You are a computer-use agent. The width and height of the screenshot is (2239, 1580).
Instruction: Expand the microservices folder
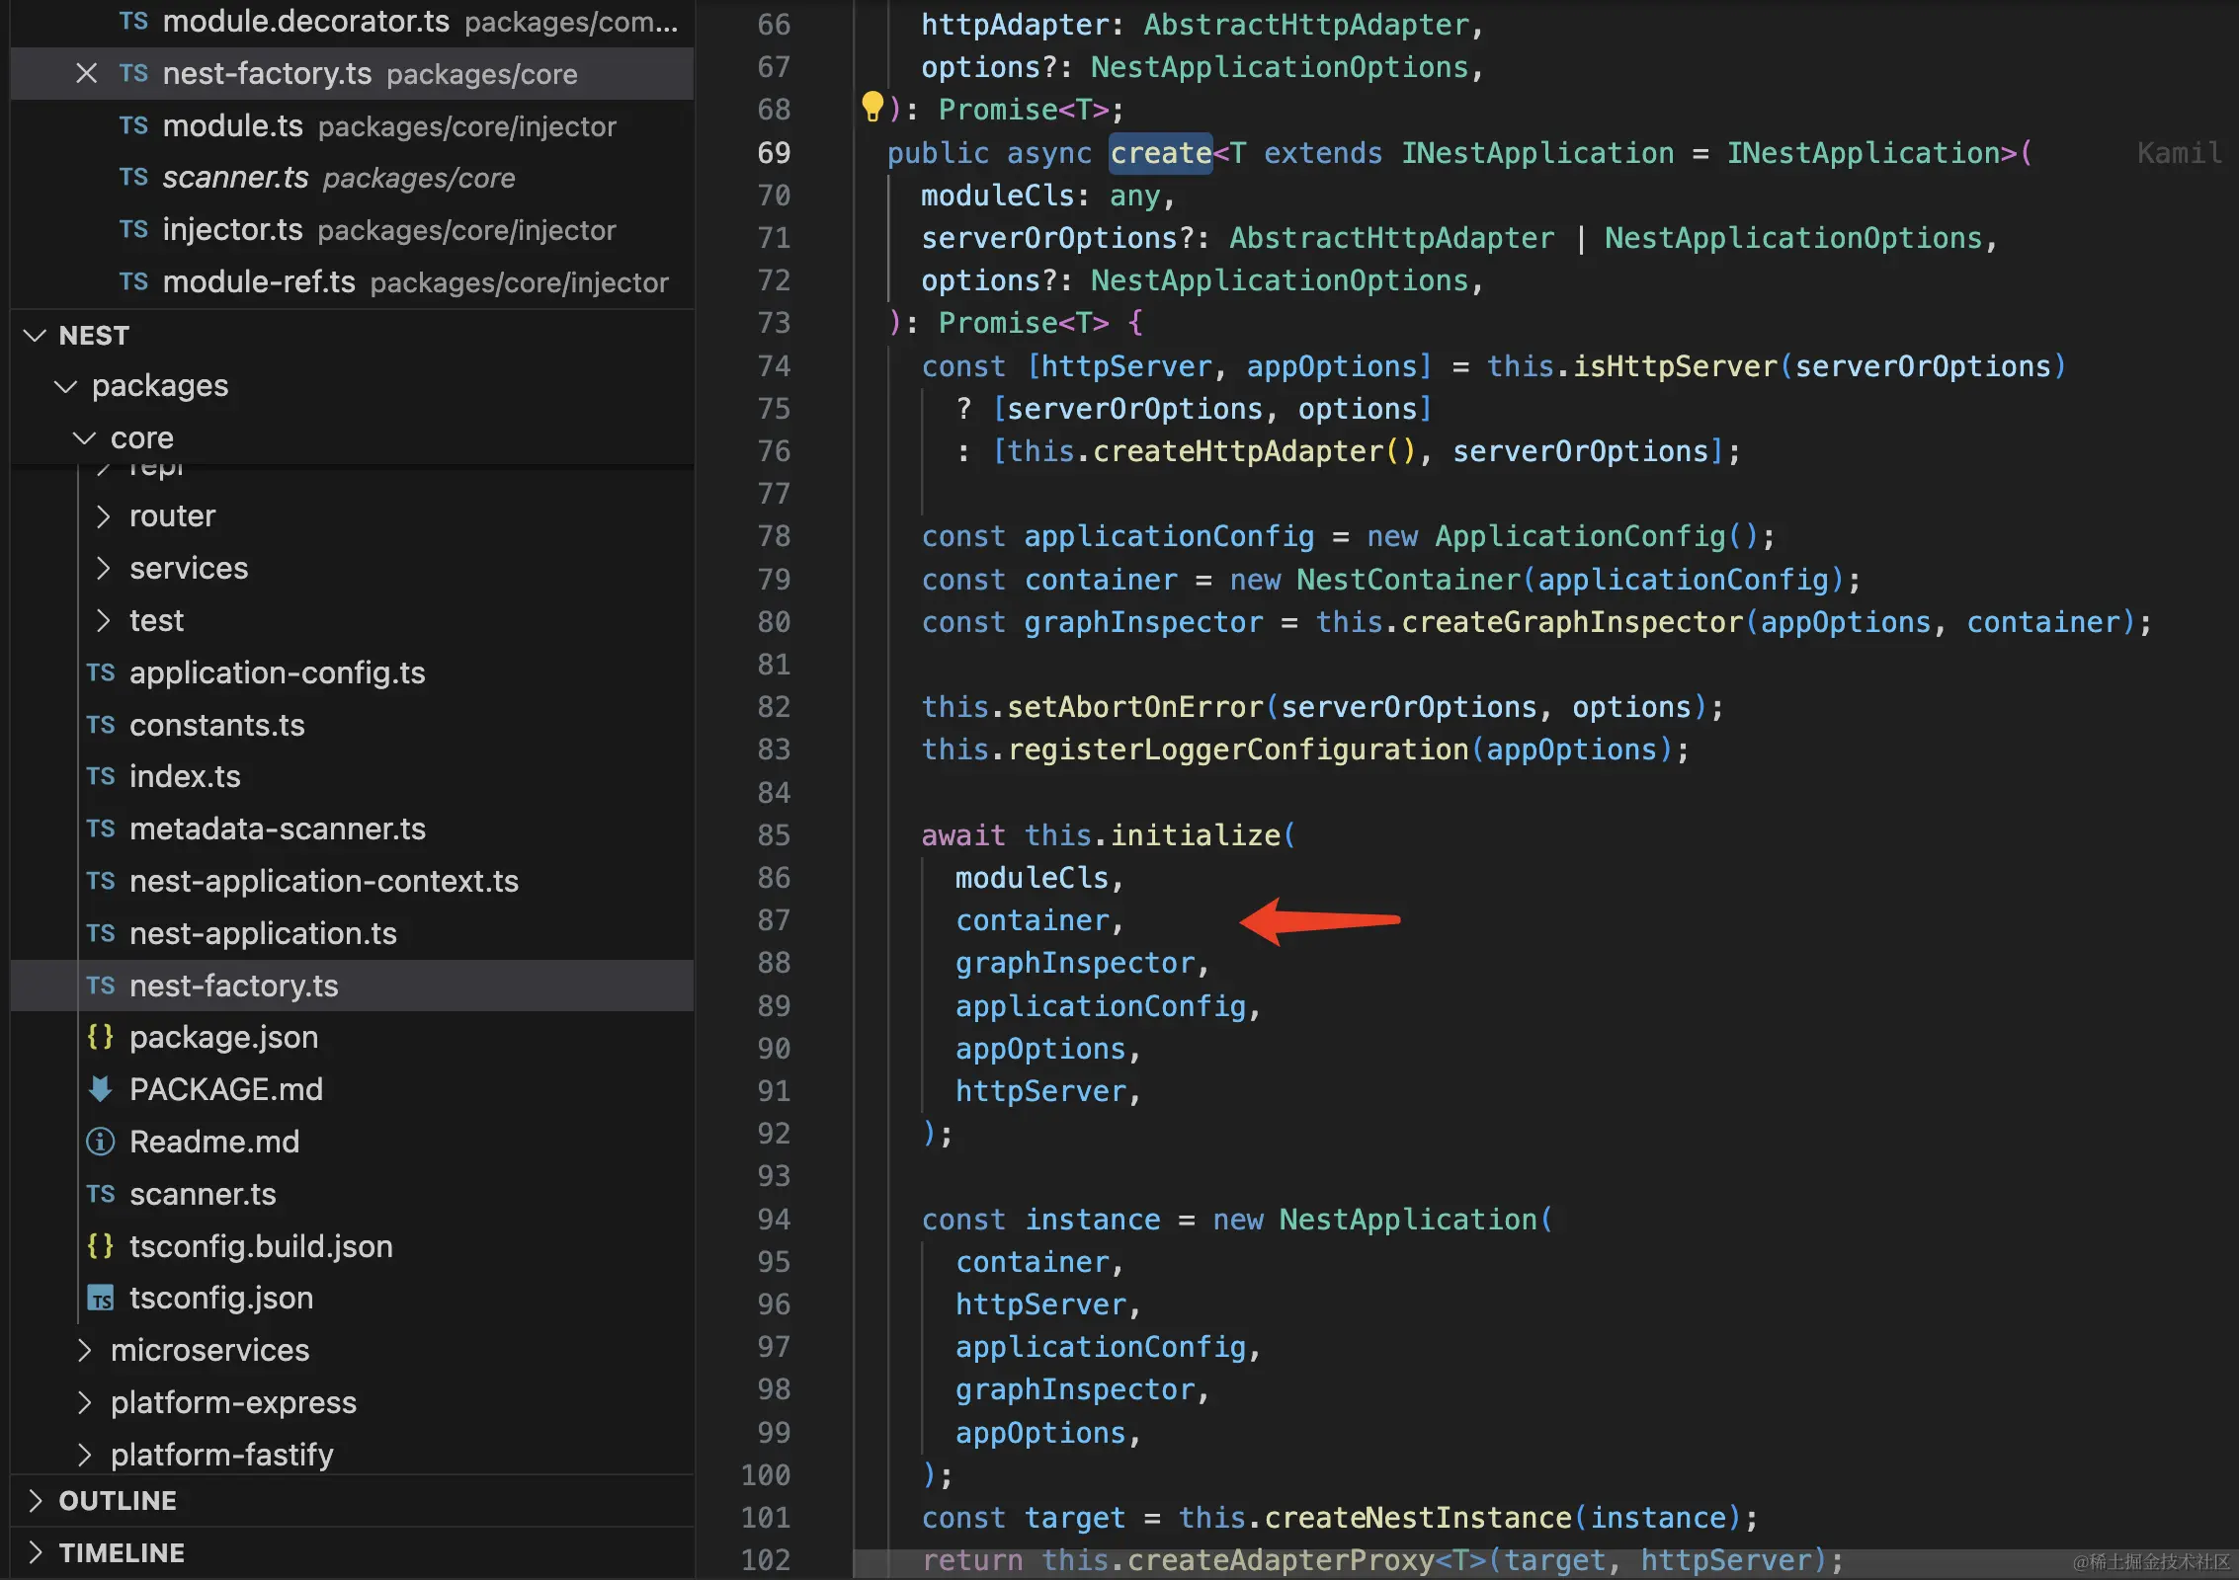click(85, 1351)
